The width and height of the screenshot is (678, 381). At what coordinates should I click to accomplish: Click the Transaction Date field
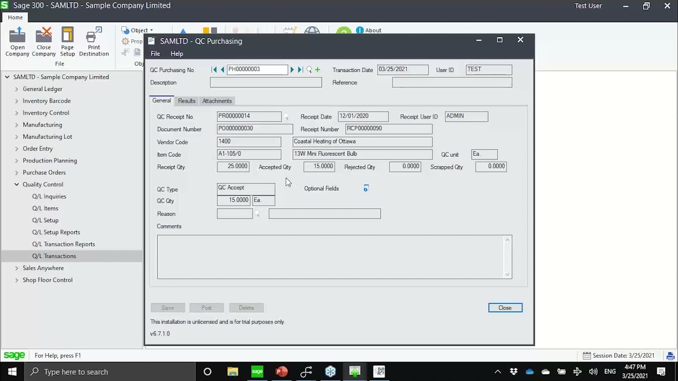403,70
